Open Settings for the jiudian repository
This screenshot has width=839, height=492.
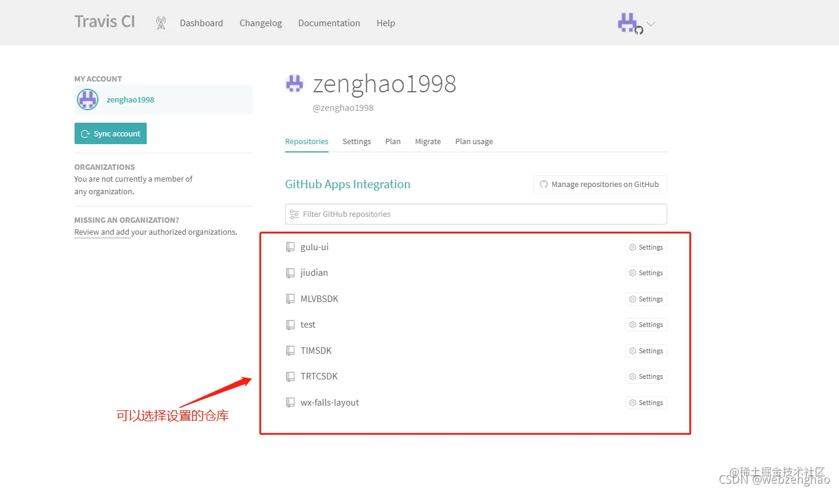(x=646, y=273)
